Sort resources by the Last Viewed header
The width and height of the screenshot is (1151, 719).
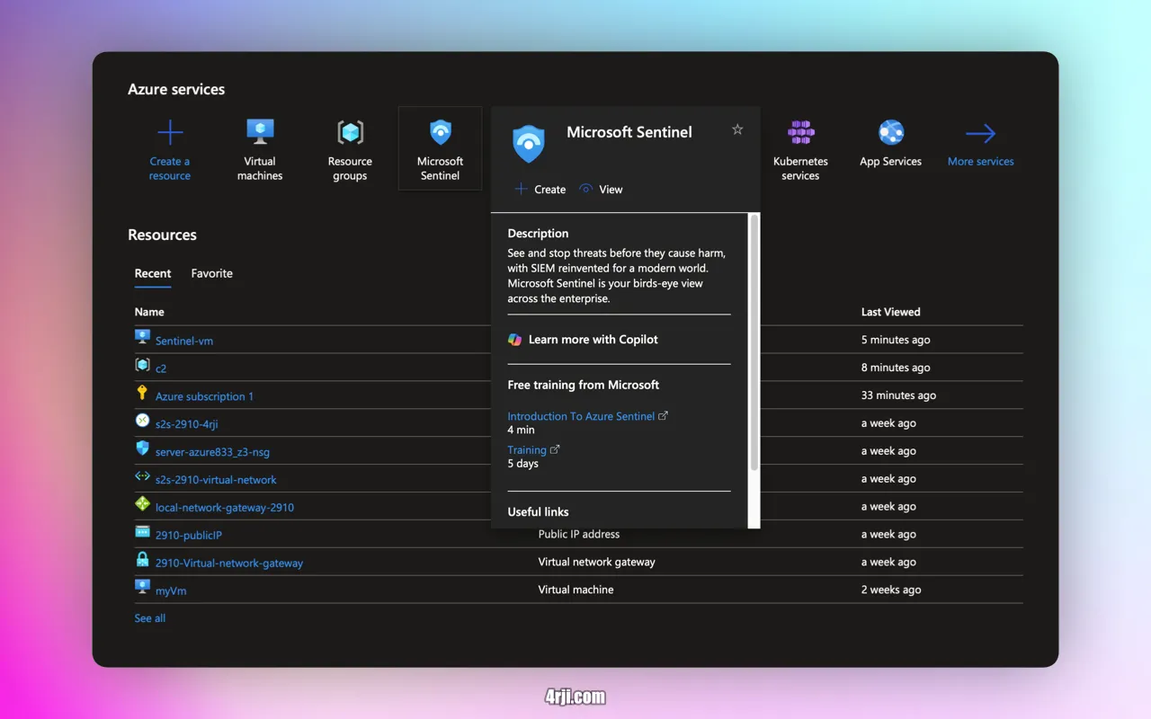click(890, 312)
